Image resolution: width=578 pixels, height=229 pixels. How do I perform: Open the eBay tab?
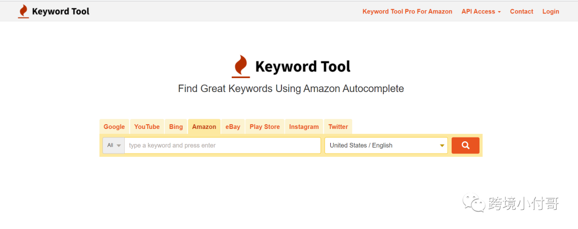(233, 126)
